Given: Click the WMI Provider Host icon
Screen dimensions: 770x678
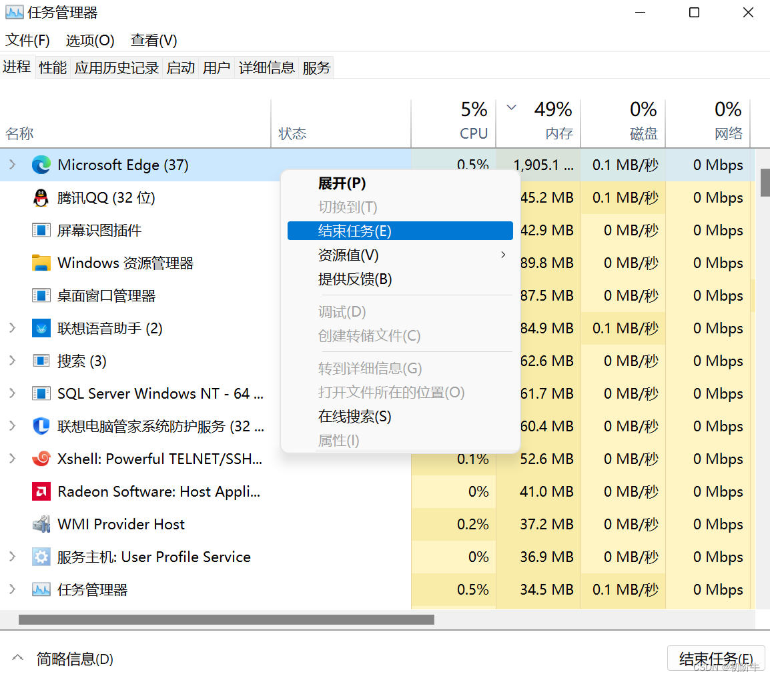Looking at the screenshot, I should (x=41, y=524).
